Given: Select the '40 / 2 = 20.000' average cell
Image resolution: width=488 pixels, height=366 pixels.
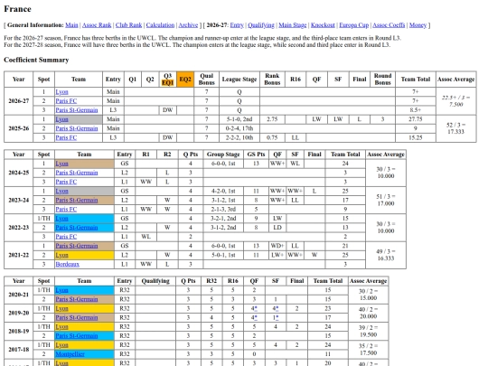Looking at the screenshot, I should 368,313.
